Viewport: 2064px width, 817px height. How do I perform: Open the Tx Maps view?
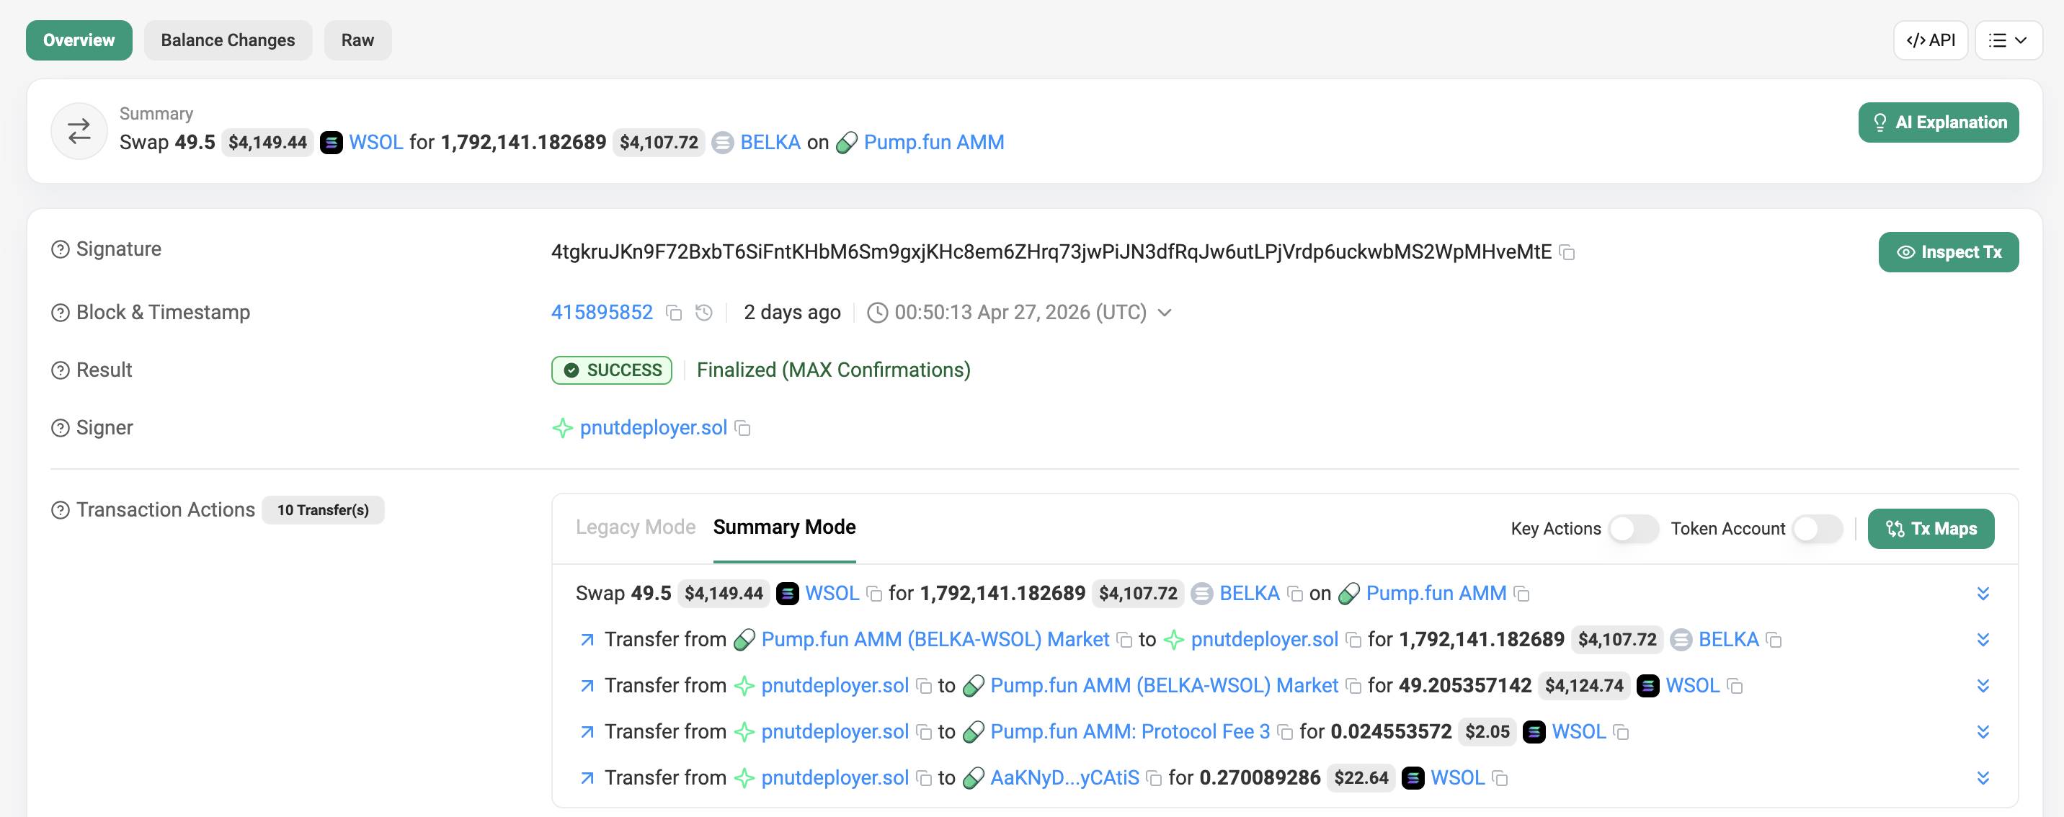tap(1930, 529)
